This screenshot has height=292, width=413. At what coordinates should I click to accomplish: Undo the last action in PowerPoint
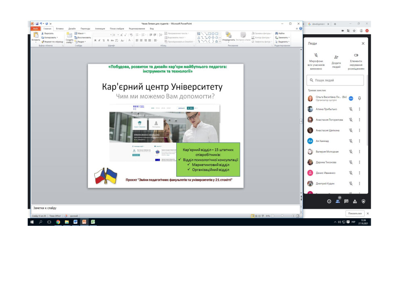click(x=41, y=24)
